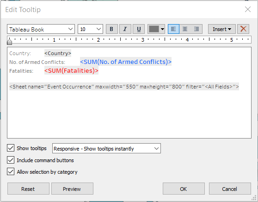Open the Tableau Book font dropdown
Screen dimensions: 258x202
pos(41,29)
